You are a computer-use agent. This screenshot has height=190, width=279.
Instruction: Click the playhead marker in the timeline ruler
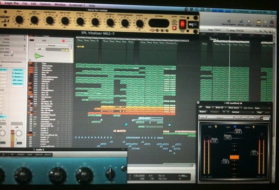coord(230,38)
